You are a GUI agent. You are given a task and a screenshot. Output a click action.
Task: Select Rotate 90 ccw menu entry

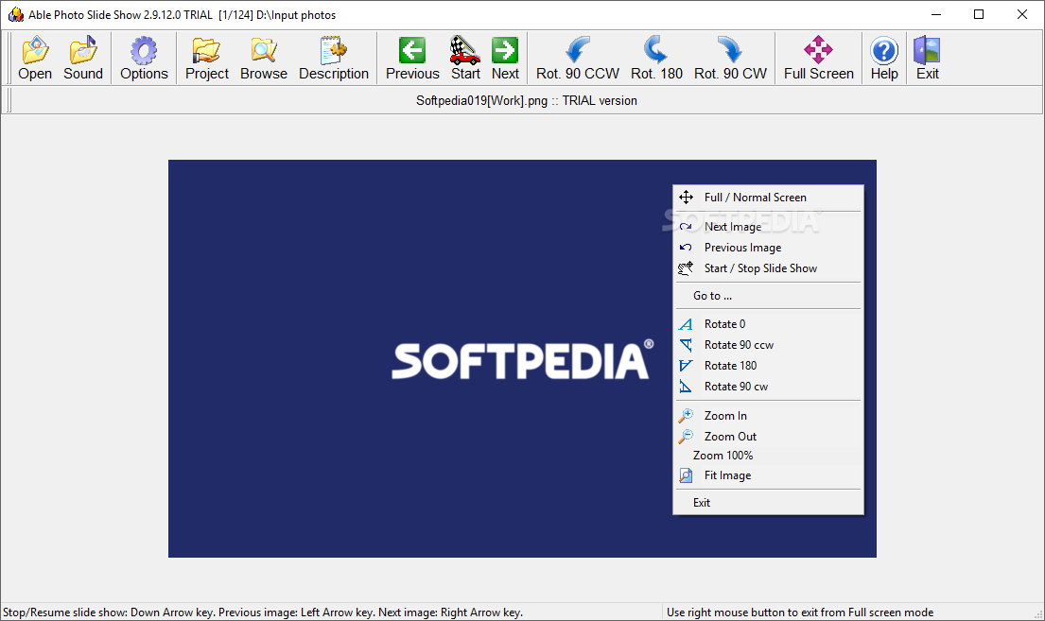coord(769,344)
